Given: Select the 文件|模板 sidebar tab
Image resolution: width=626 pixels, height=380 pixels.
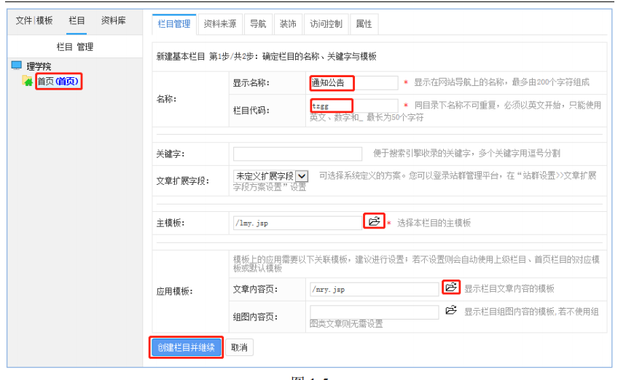Looking at the screenshot, I should point(34,20).
